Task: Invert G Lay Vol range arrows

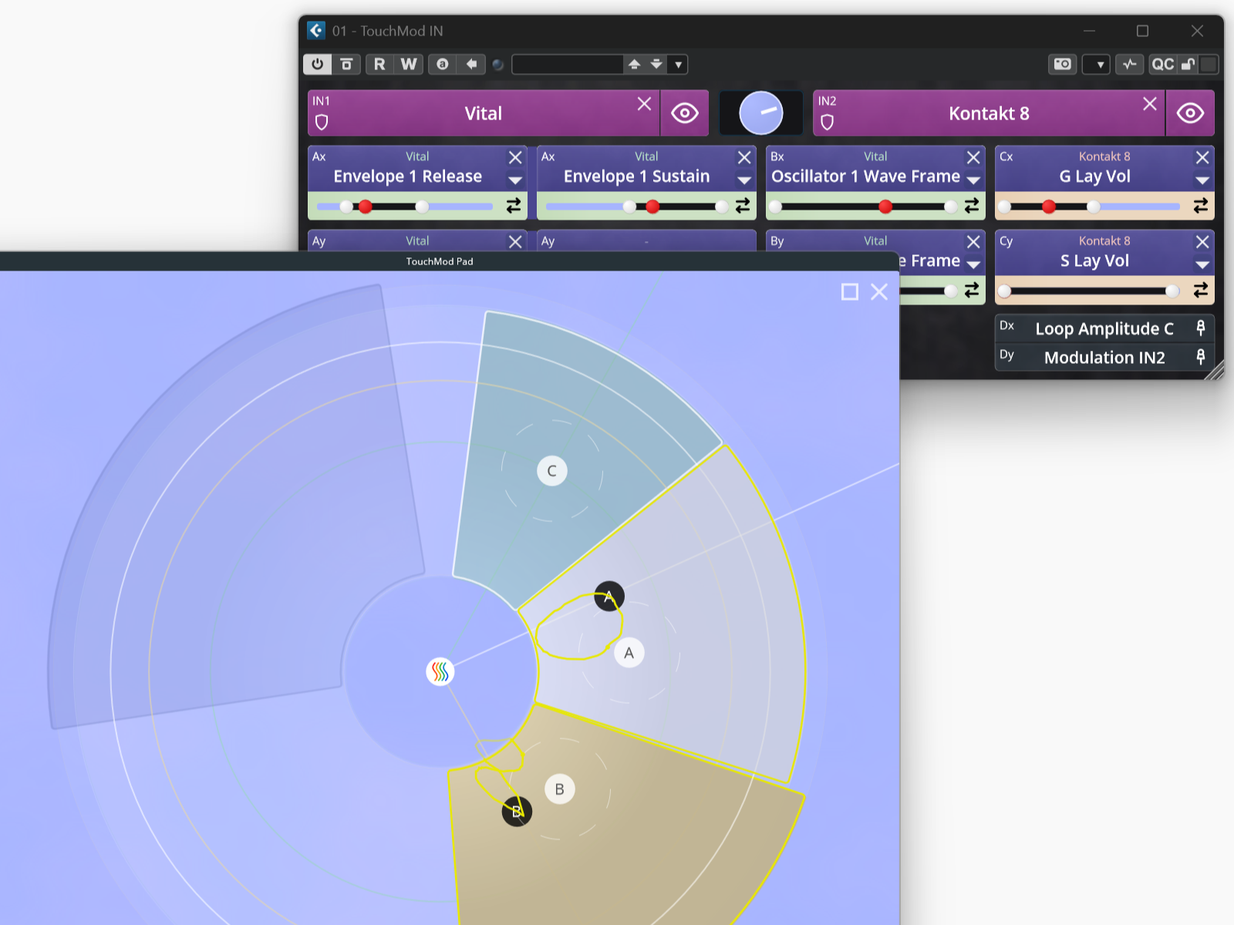Action: pos(1201,206)
